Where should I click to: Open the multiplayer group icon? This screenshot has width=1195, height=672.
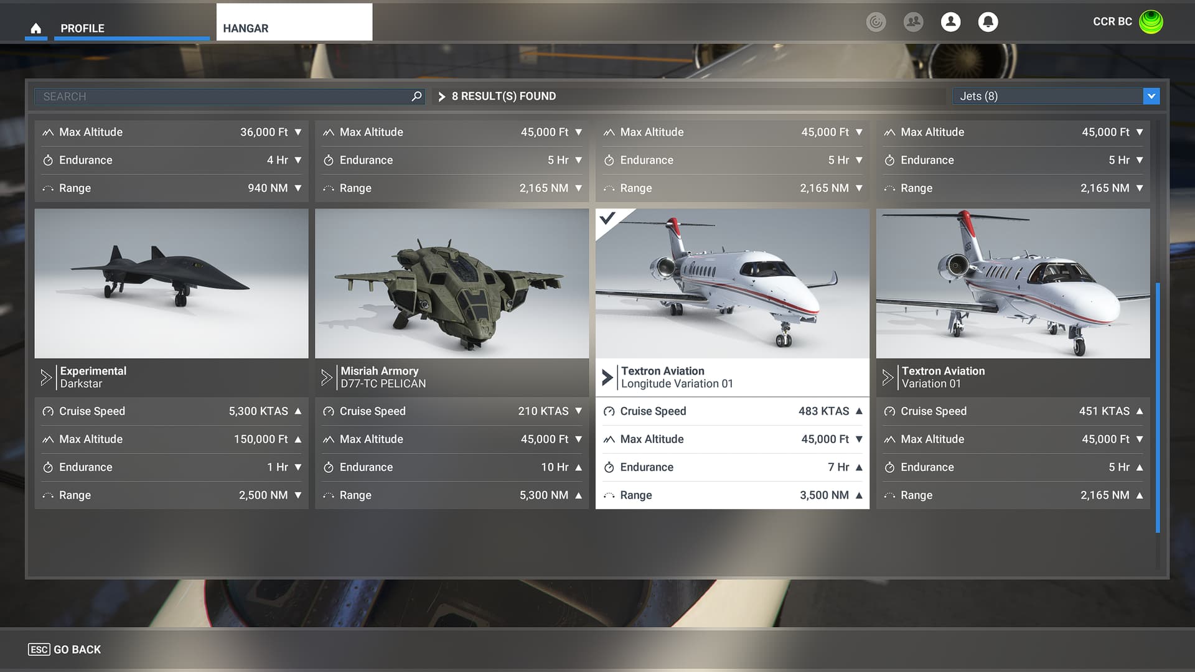click(x=913, y=22)
